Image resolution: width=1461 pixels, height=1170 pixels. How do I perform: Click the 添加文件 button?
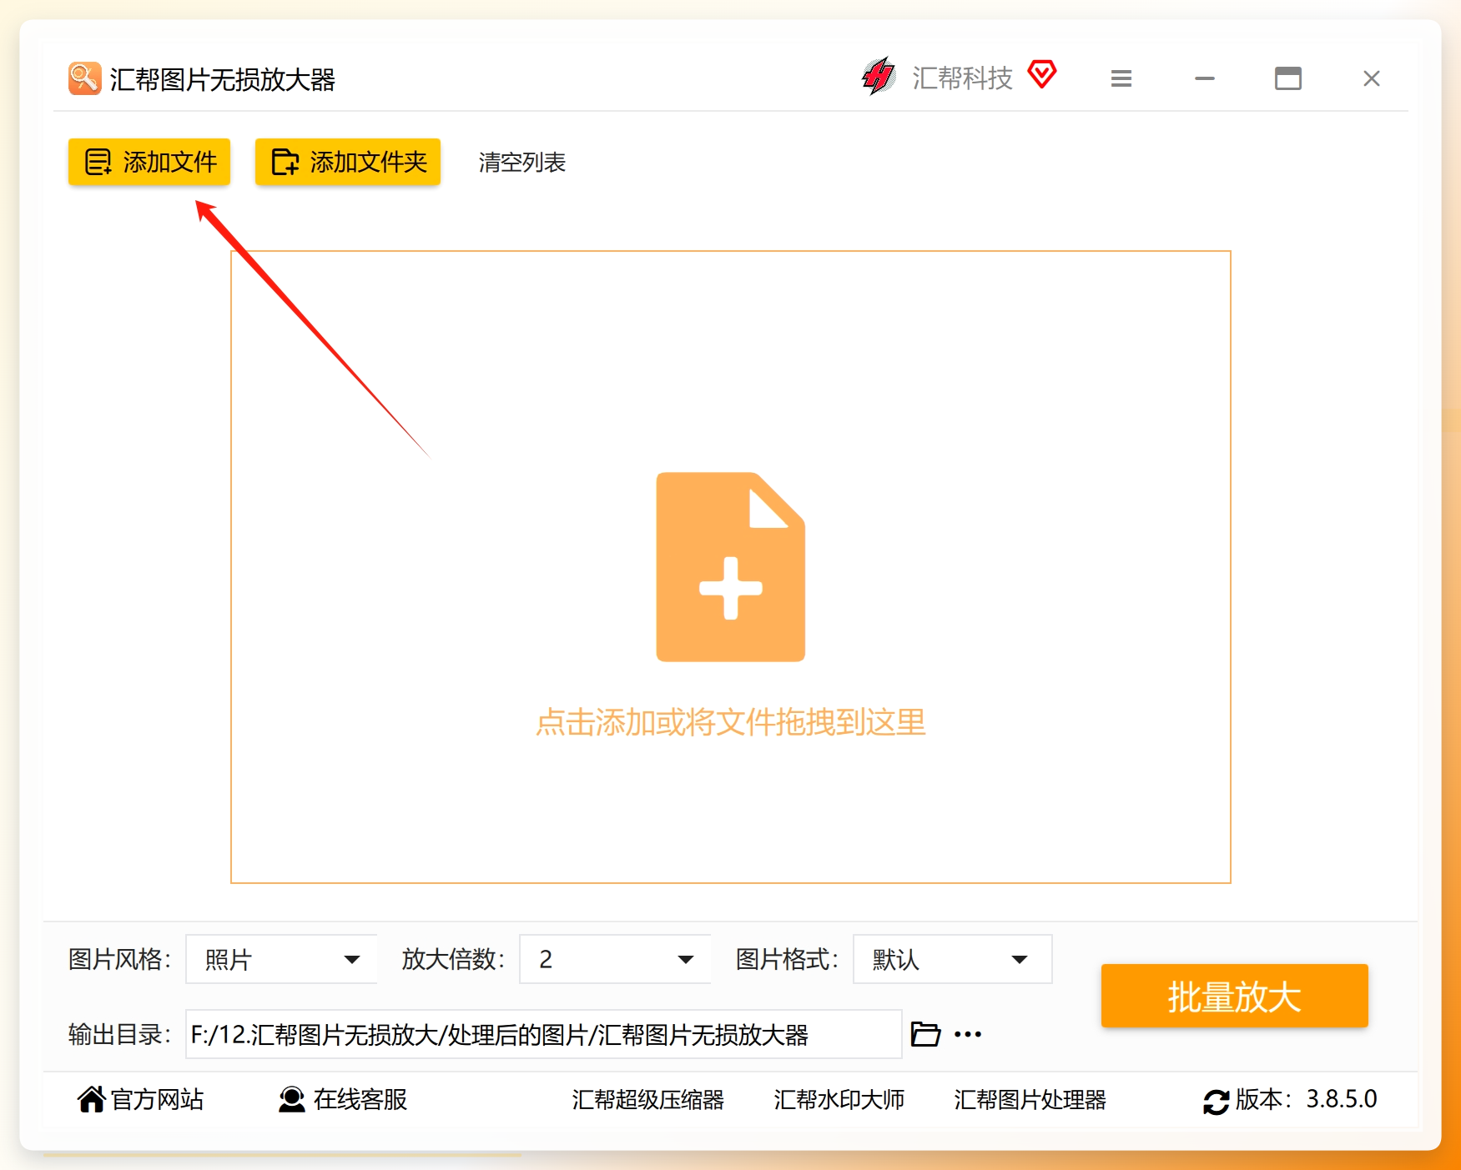(x=149, y=162)
